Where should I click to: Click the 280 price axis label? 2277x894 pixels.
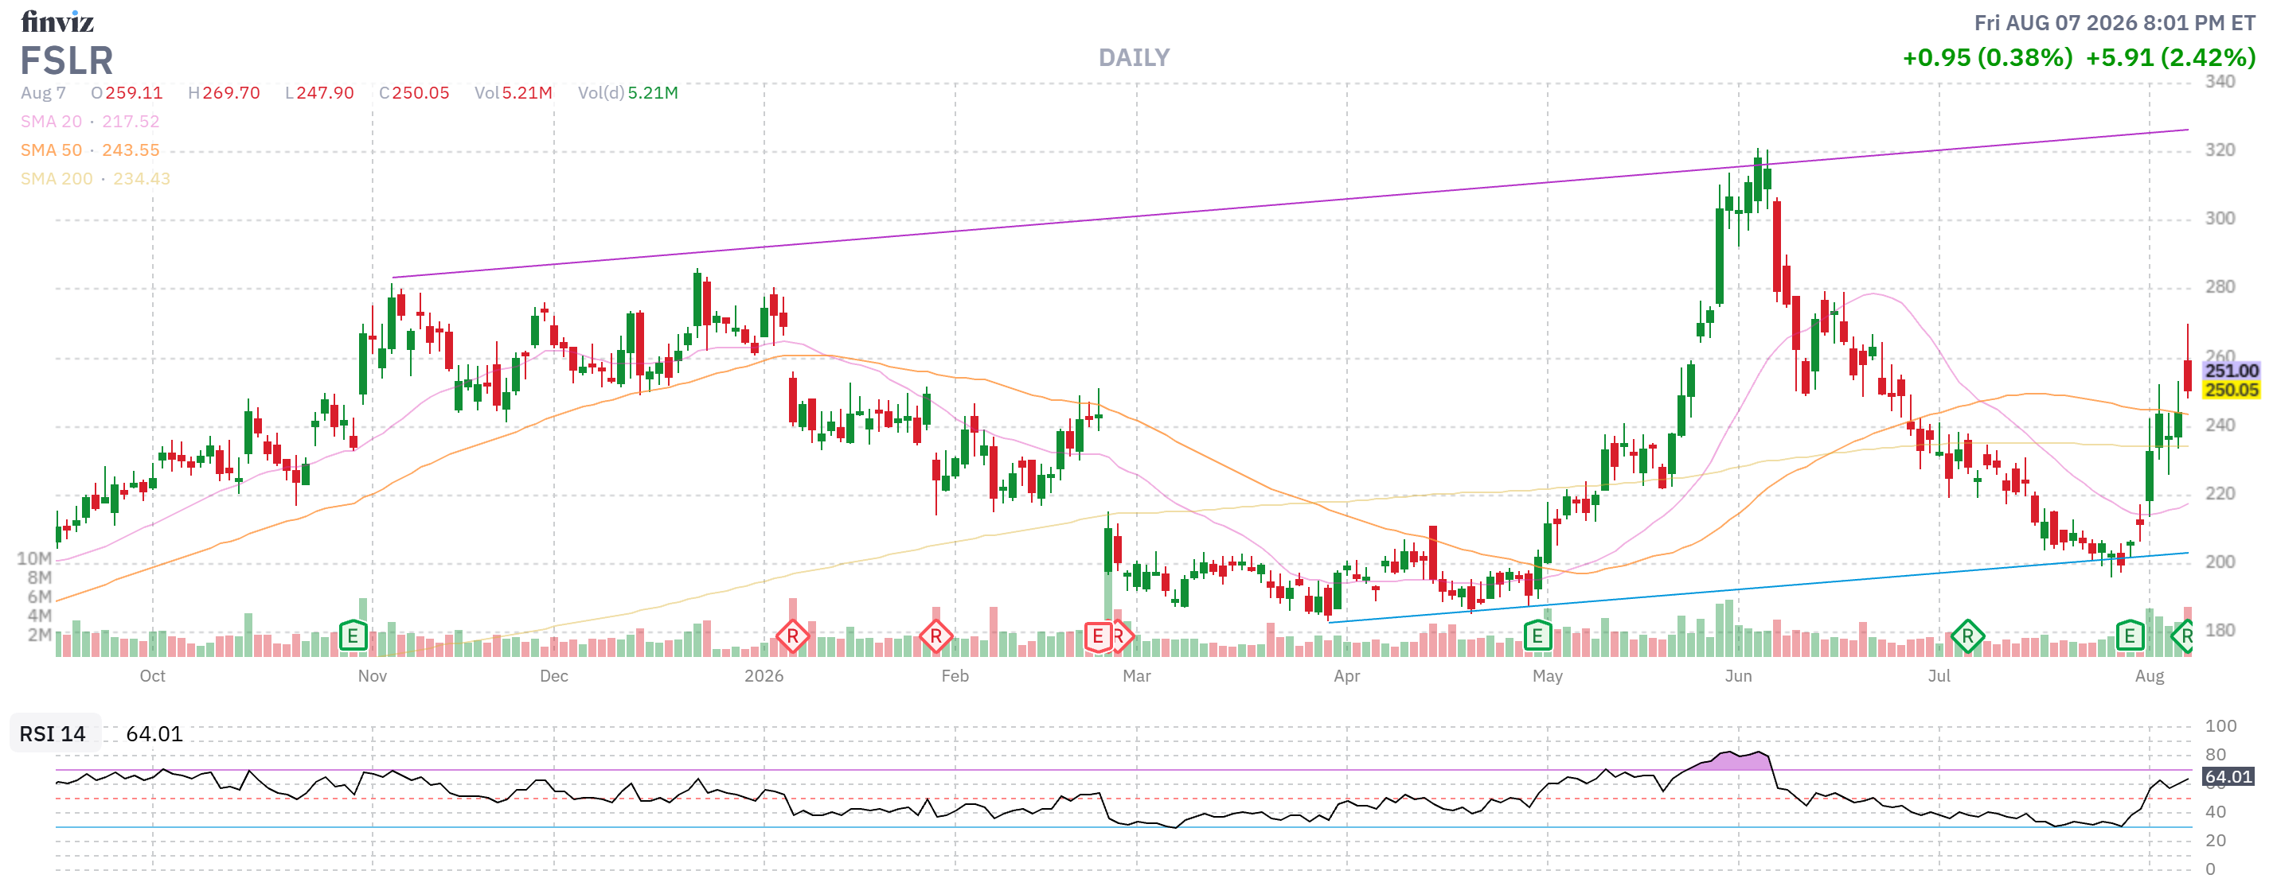[x=2220, y=287]
